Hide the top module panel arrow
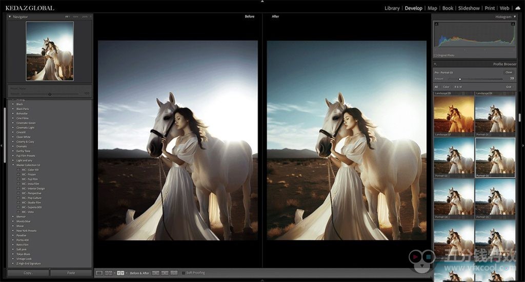 pyautogui.click(x=262, y=2)
